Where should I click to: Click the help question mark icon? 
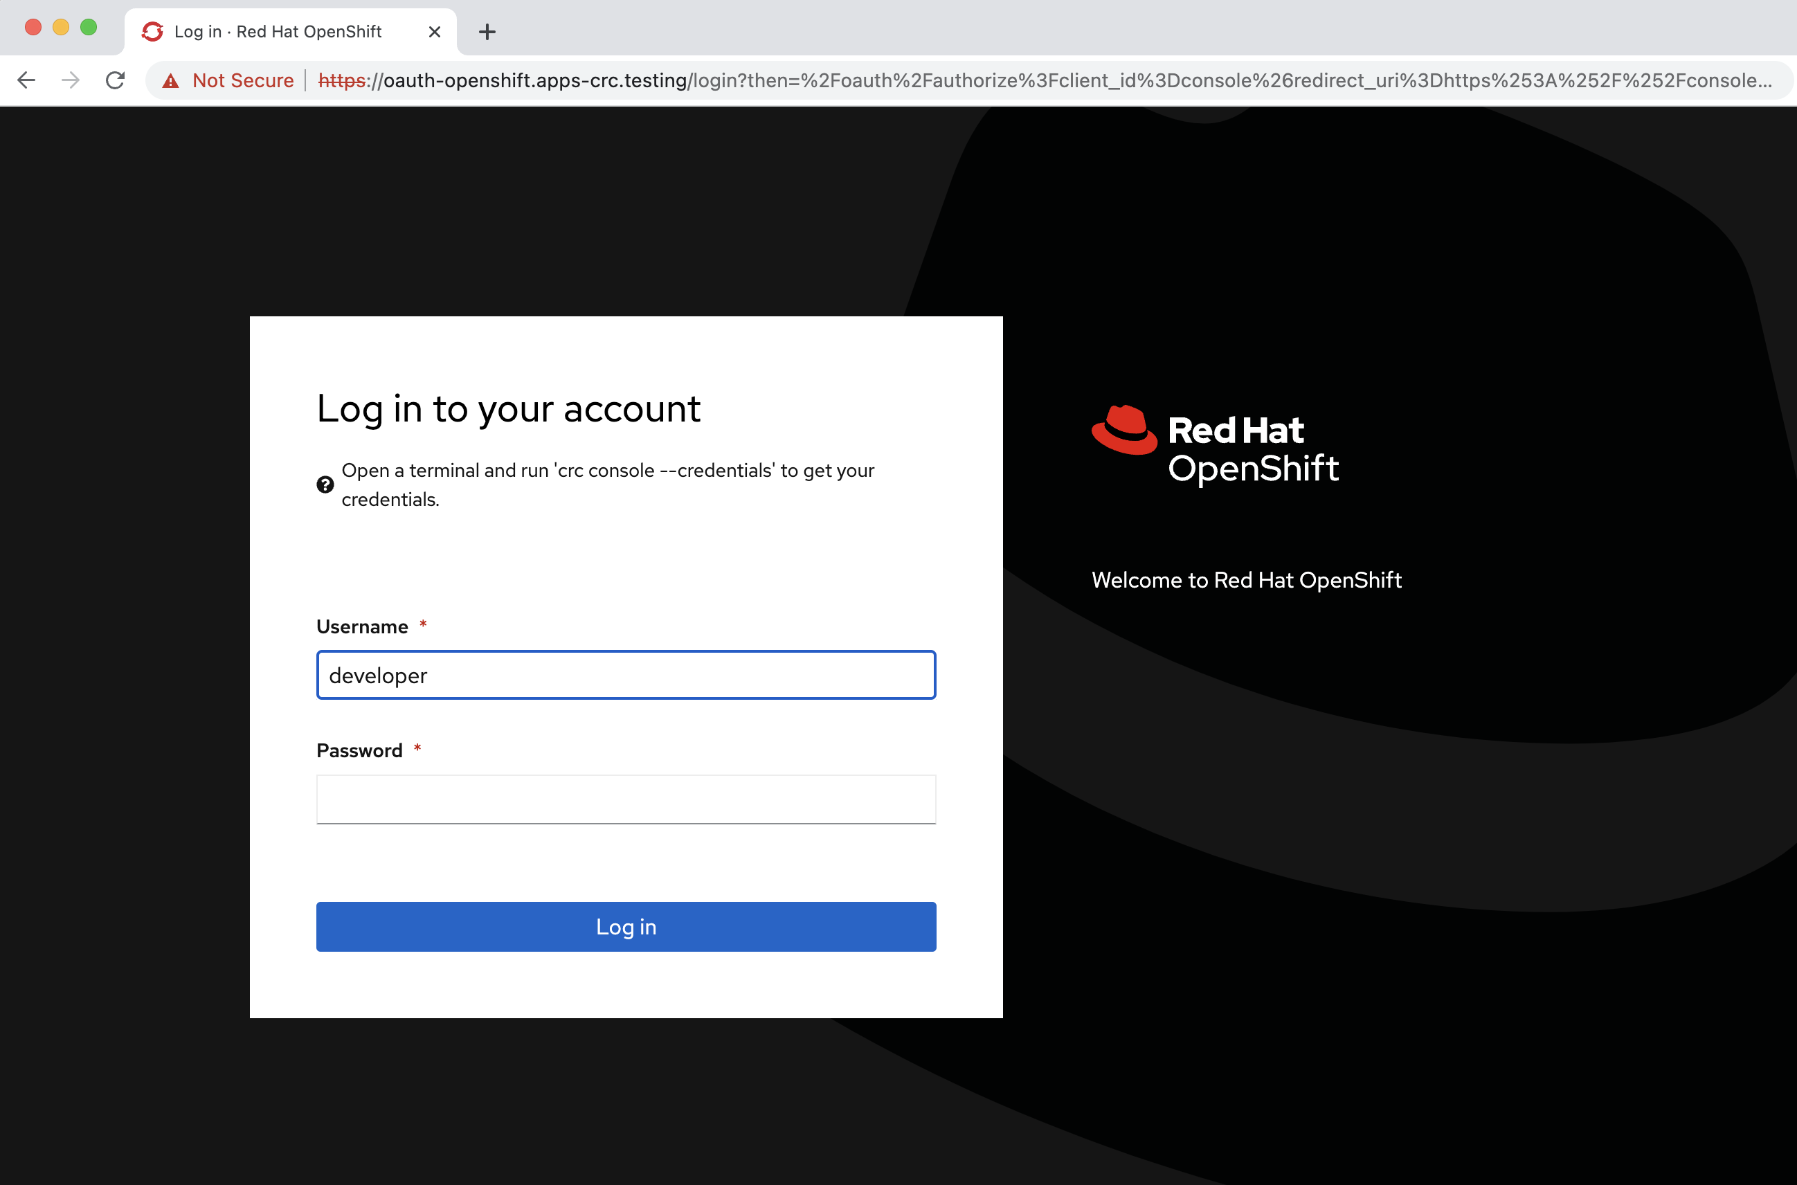tap(325, 485)
